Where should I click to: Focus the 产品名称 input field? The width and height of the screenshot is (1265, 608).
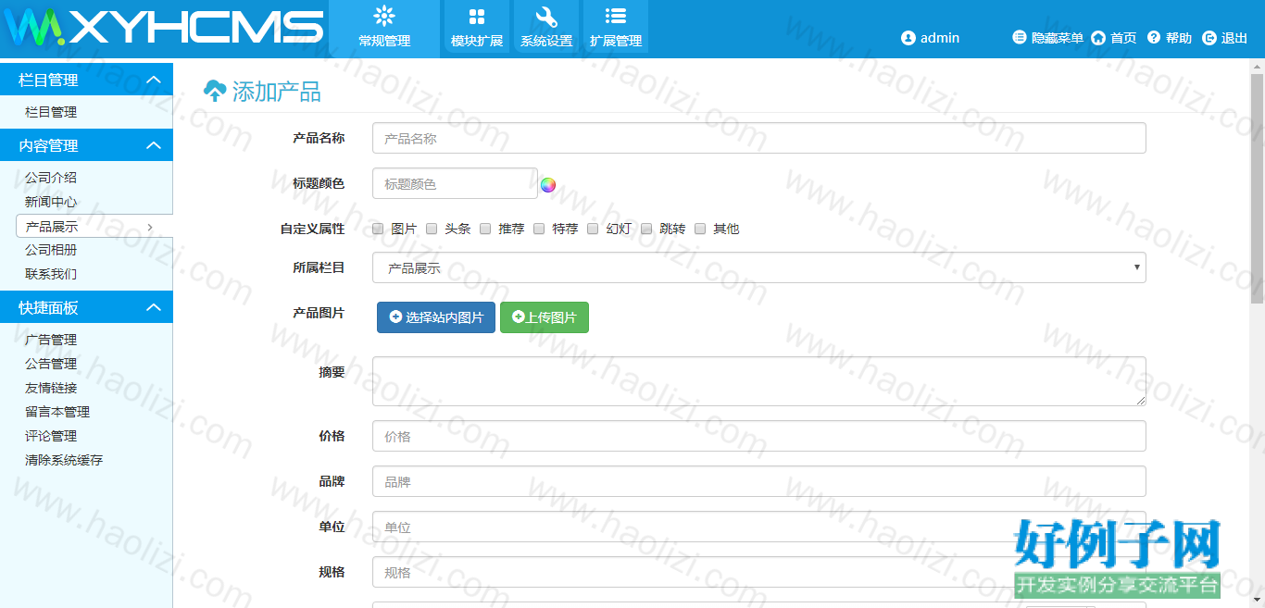(x=759, y=138)
